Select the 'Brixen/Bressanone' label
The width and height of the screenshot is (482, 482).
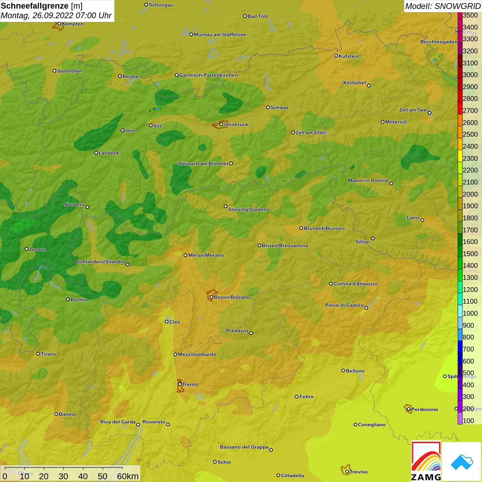(x=285, y=245)
